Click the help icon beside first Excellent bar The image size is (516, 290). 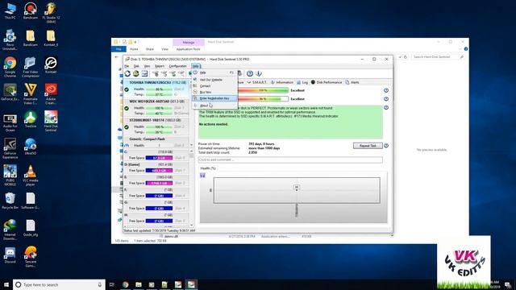[x=386, y=90]
